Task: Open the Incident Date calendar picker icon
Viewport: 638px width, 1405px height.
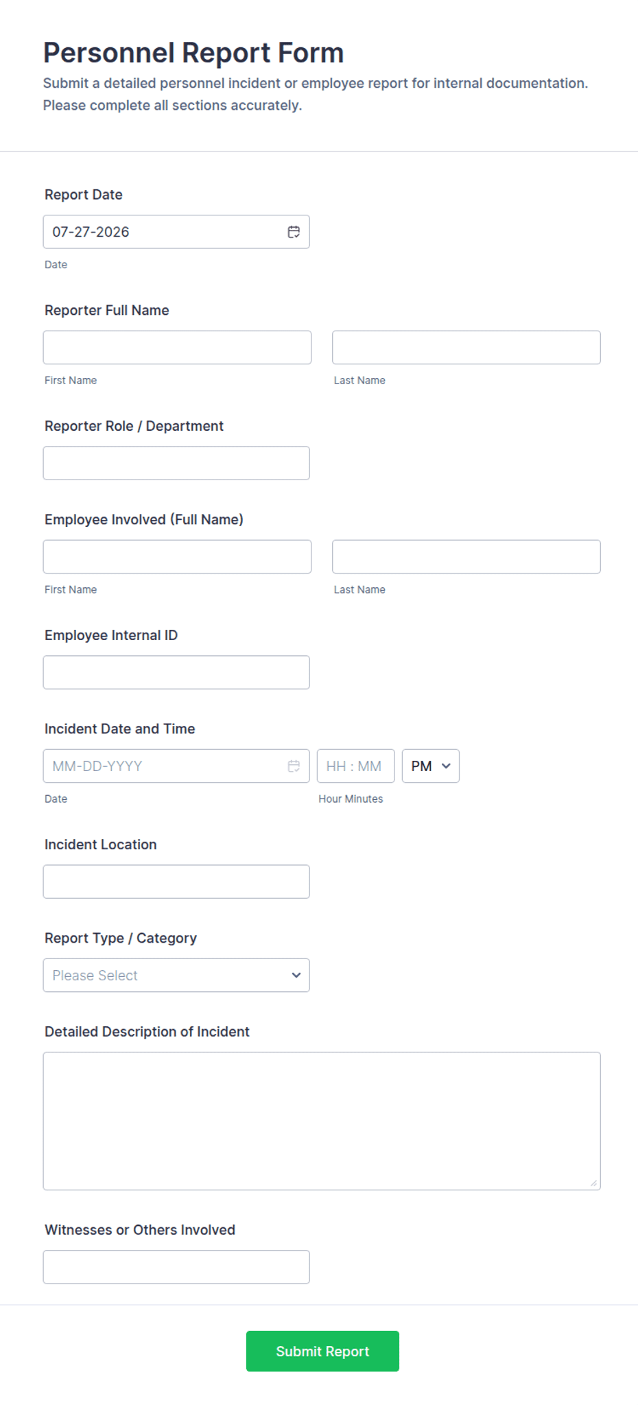Action: point(294,766)
